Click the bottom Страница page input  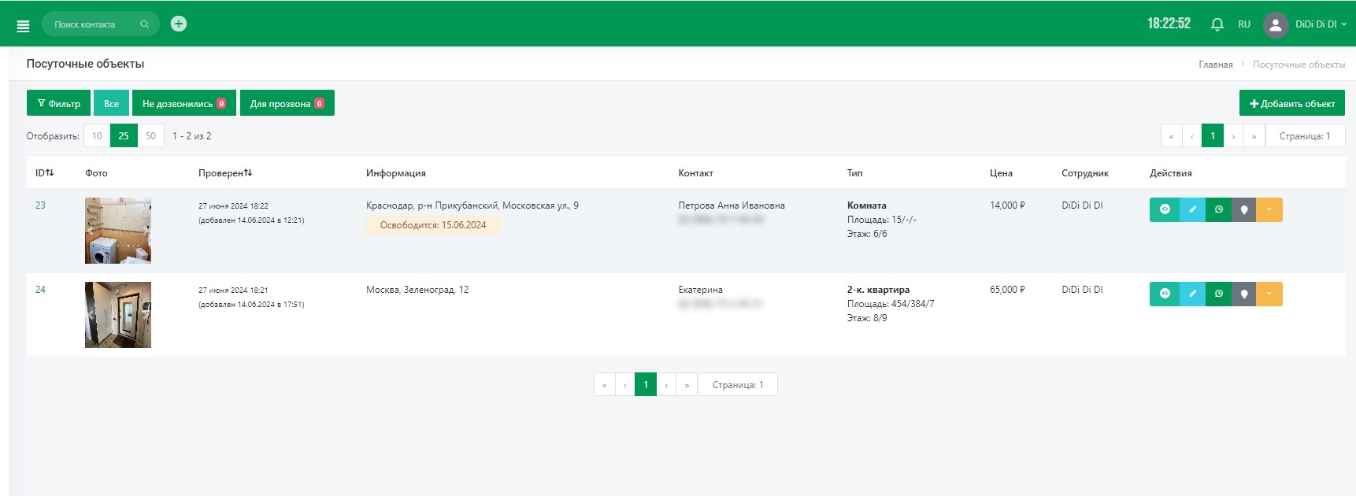[x=738, y=384]
